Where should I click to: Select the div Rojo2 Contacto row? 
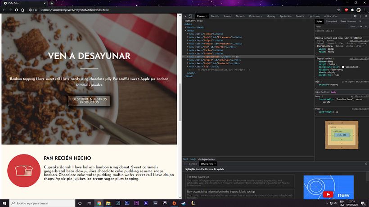coord(248,63)
